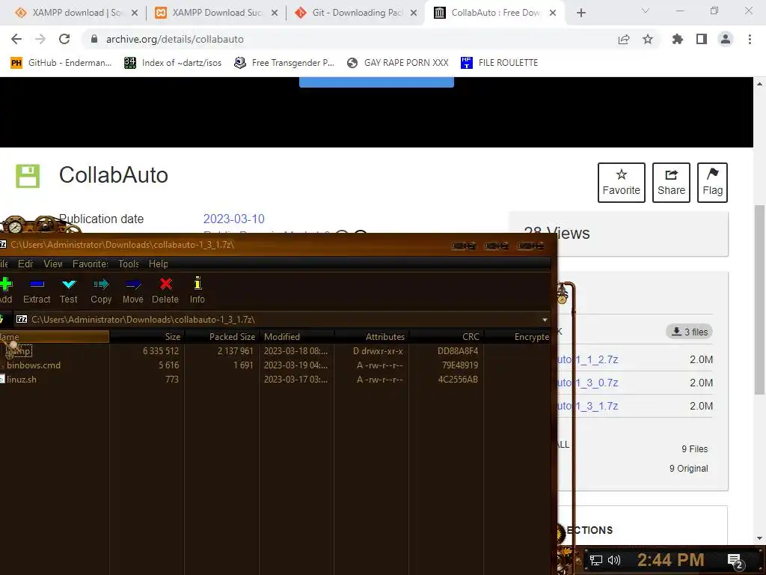This screenshot has width=766, height=575.
Task: Click the green Add icon in 7-Zip
Action: coord(6,284)
